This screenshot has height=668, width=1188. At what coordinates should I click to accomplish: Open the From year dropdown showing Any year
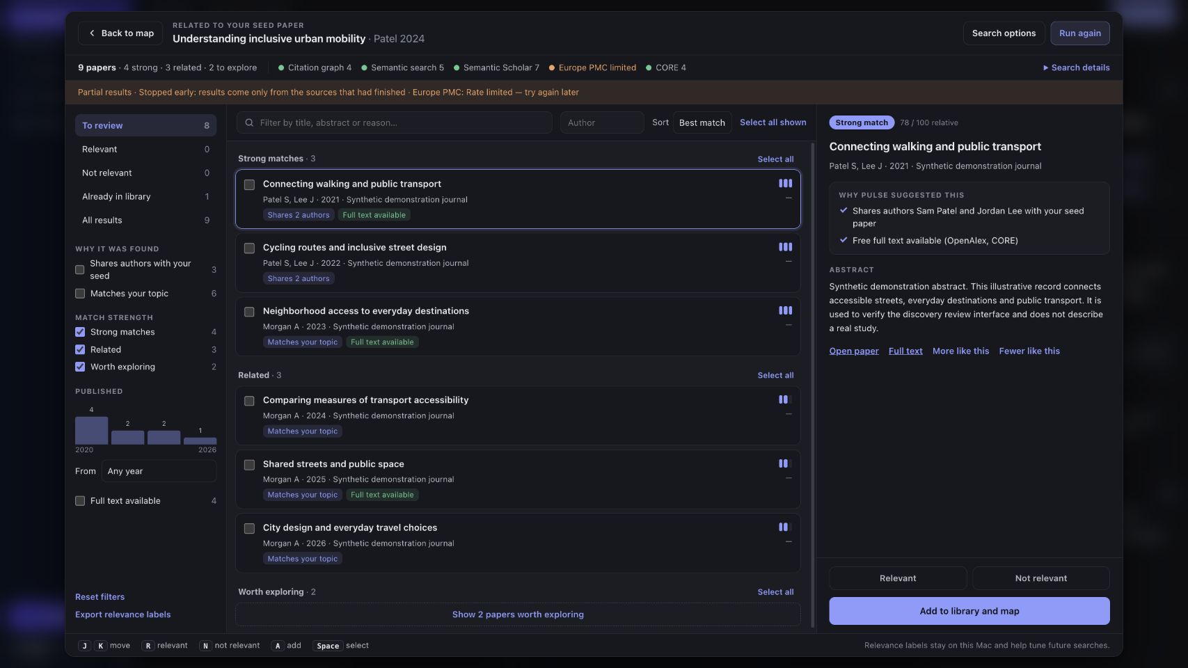click(x=159, y=472)
